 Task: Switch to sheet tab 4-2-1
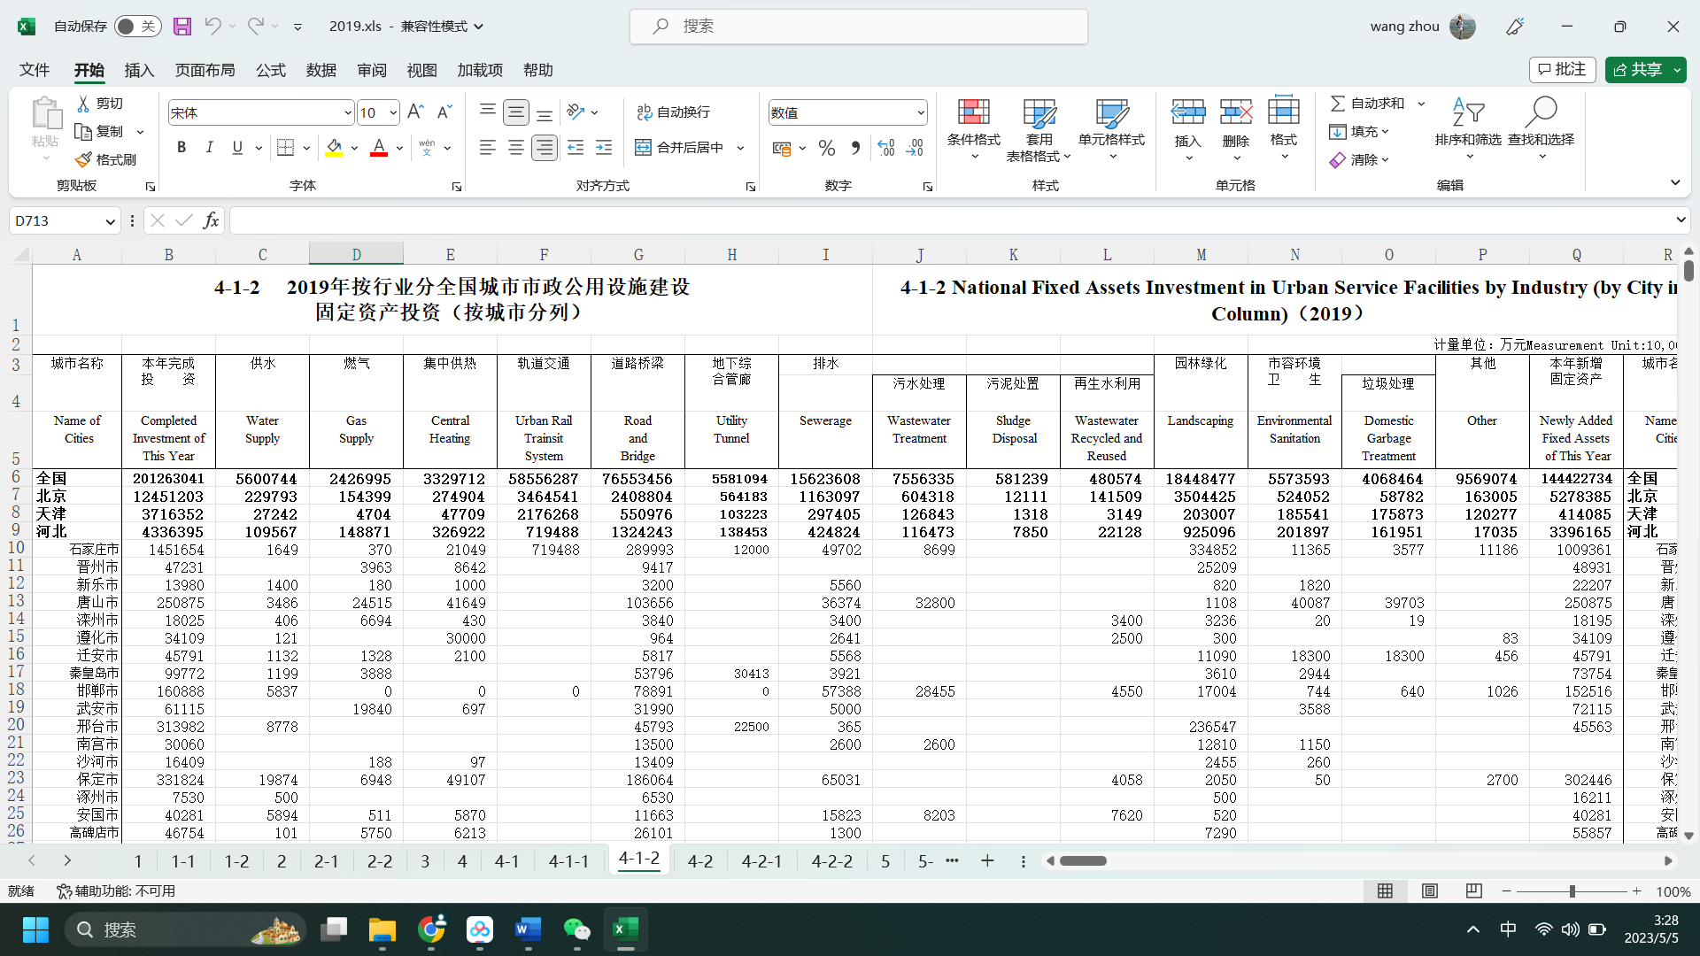point(761,861)
